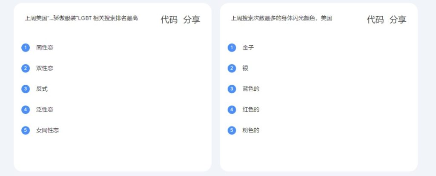
Task: Select number 2 badge beside 银
Action: [x=232, y=68]
